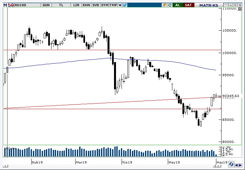The width and height of the screenshot is (245, 170).
Task: Select the GUN period button
Action: tap(46, 5)
